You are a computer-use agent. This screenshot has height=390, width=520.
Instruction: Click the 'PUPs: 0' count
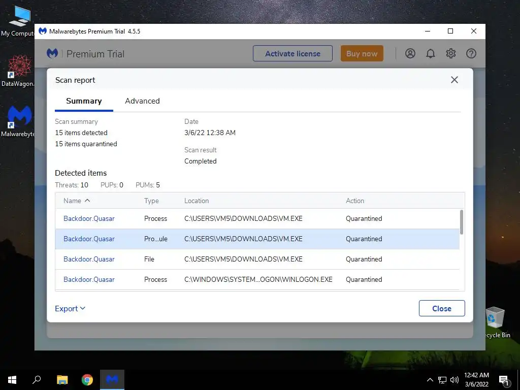pyautogui.click(x=112, y=185)
